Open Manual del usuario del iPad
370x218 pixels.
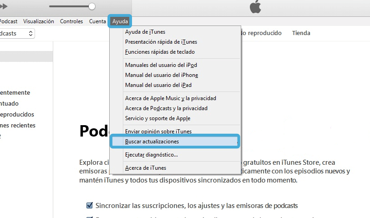click(x=175, y=85)
